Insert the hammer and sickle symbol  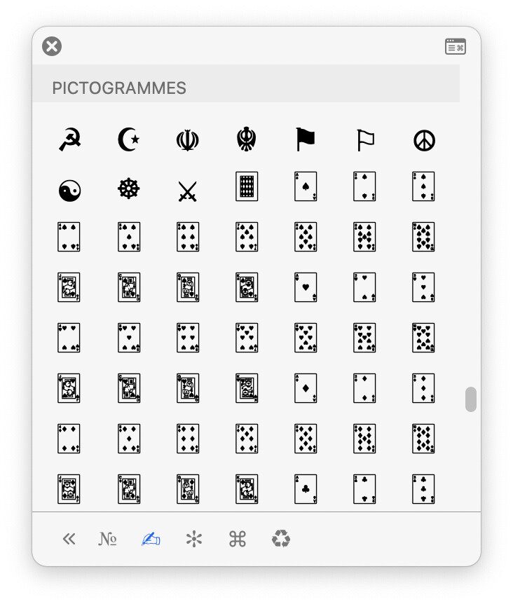point(69,139)
